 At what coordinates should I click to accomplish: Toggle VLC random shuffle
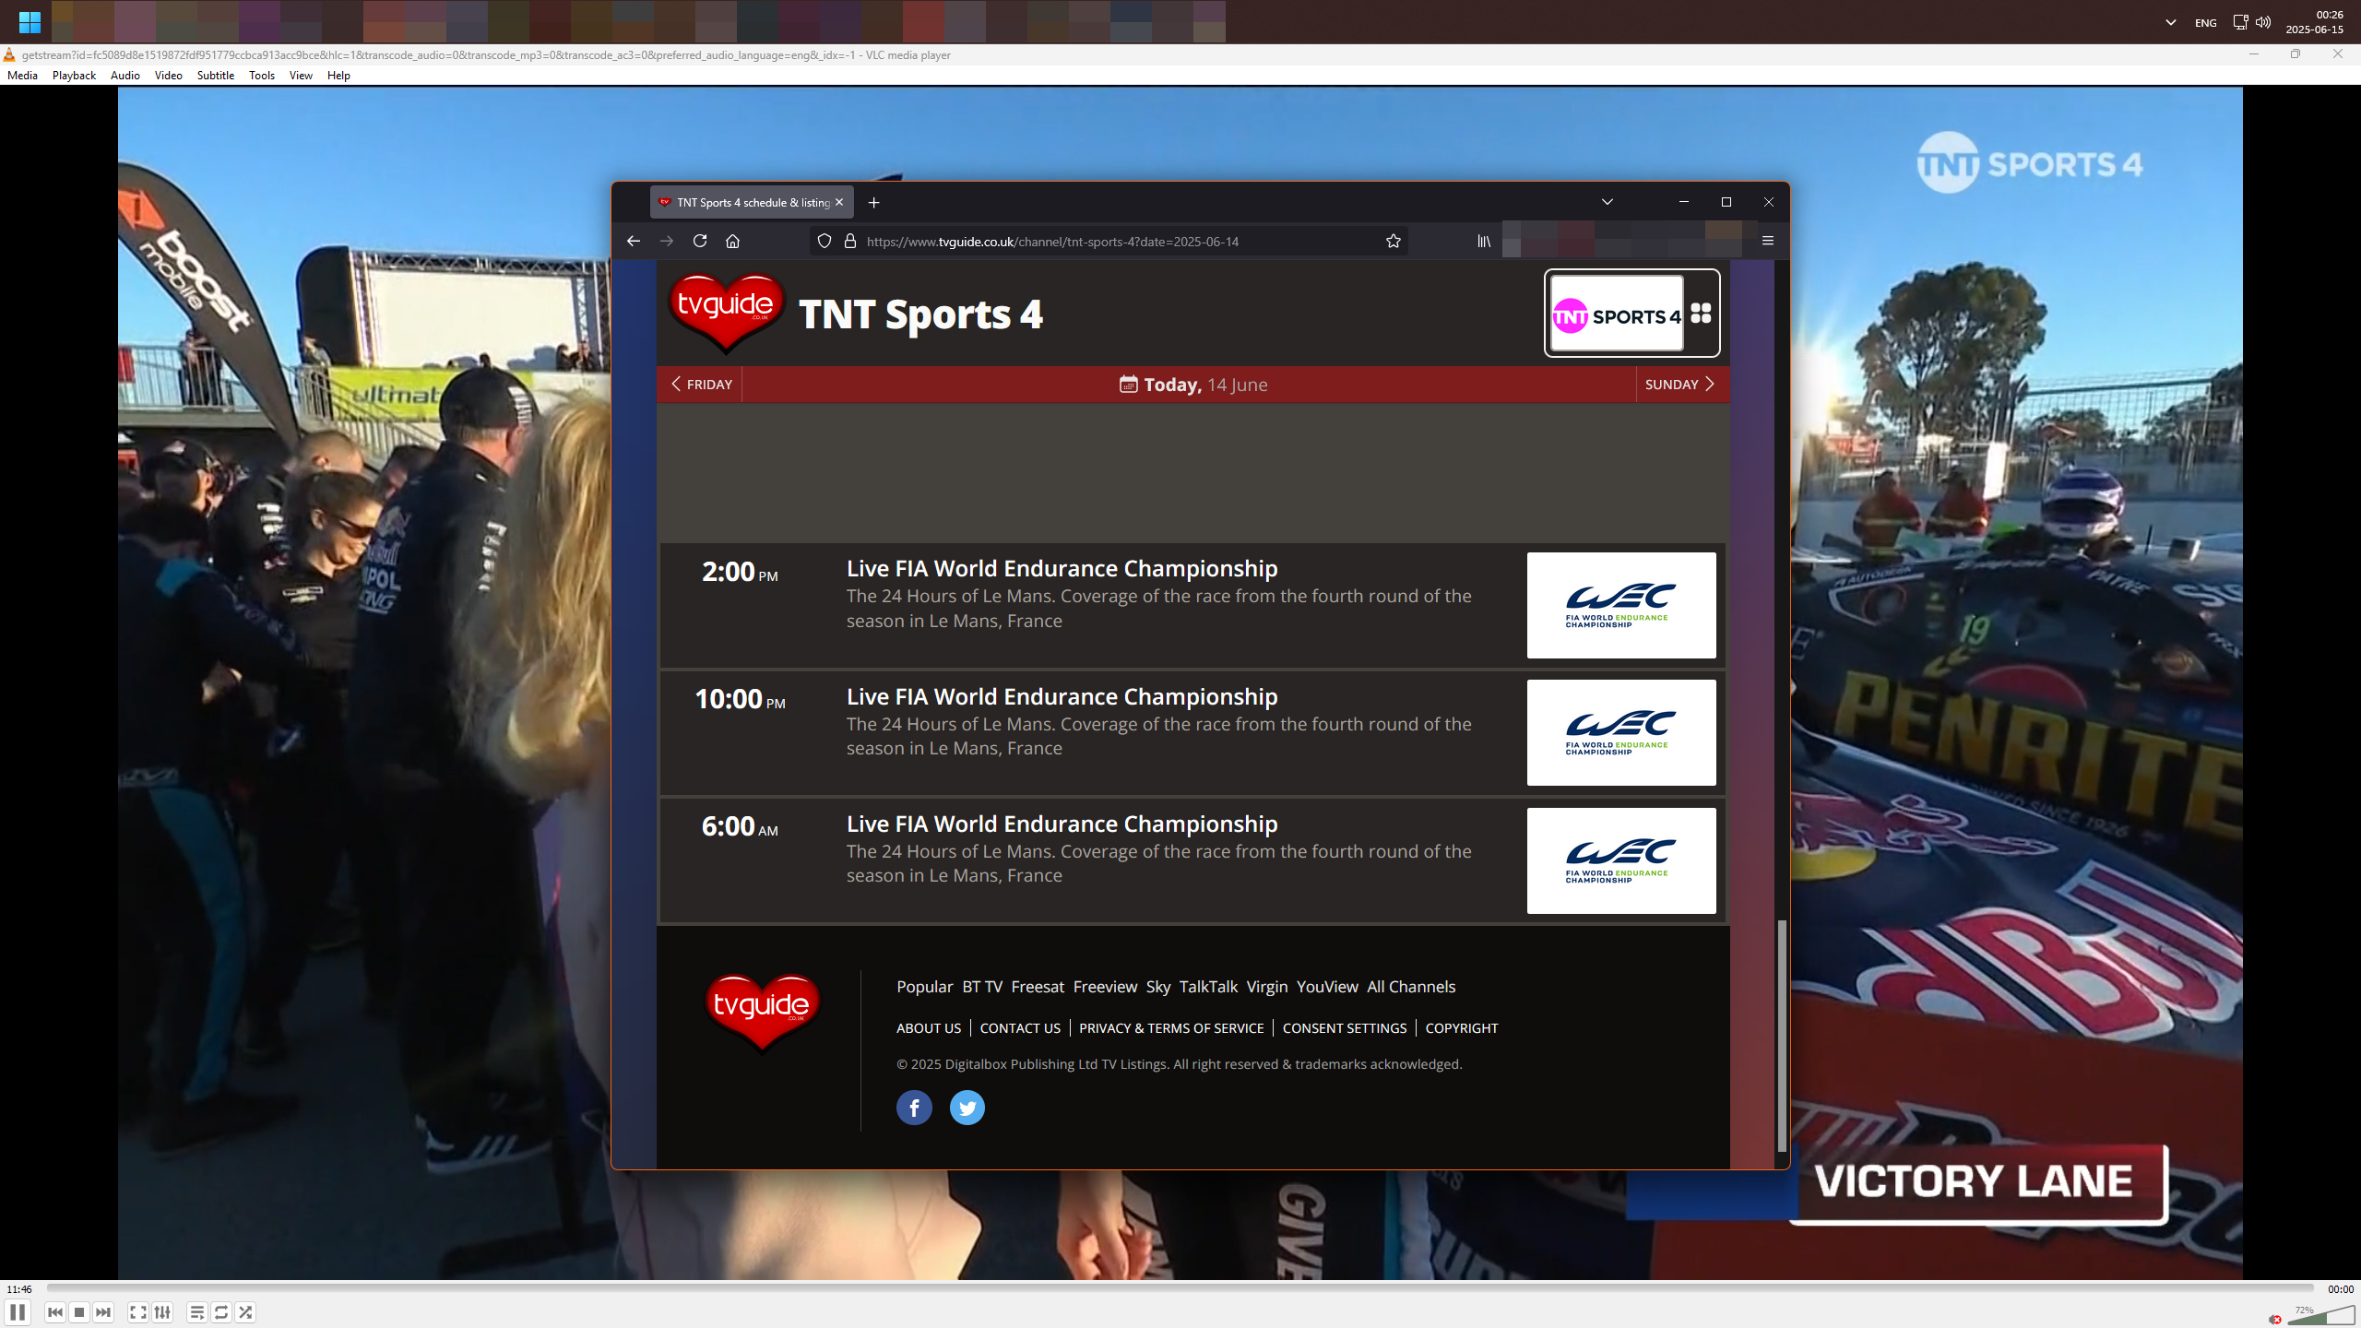coord(245,1312)
